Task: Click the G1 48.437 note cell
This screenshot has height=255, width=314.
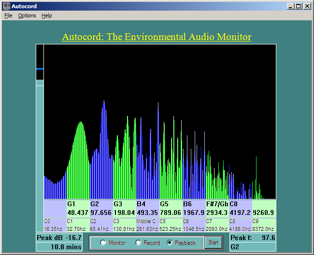Action: [x=78, y=208]
